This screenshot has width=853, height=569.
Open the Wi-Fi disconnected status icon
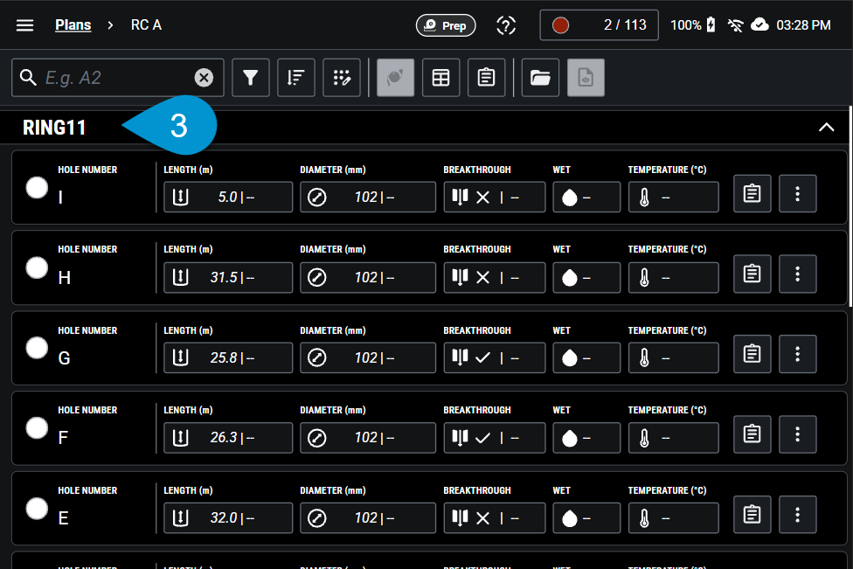(736, 25)
